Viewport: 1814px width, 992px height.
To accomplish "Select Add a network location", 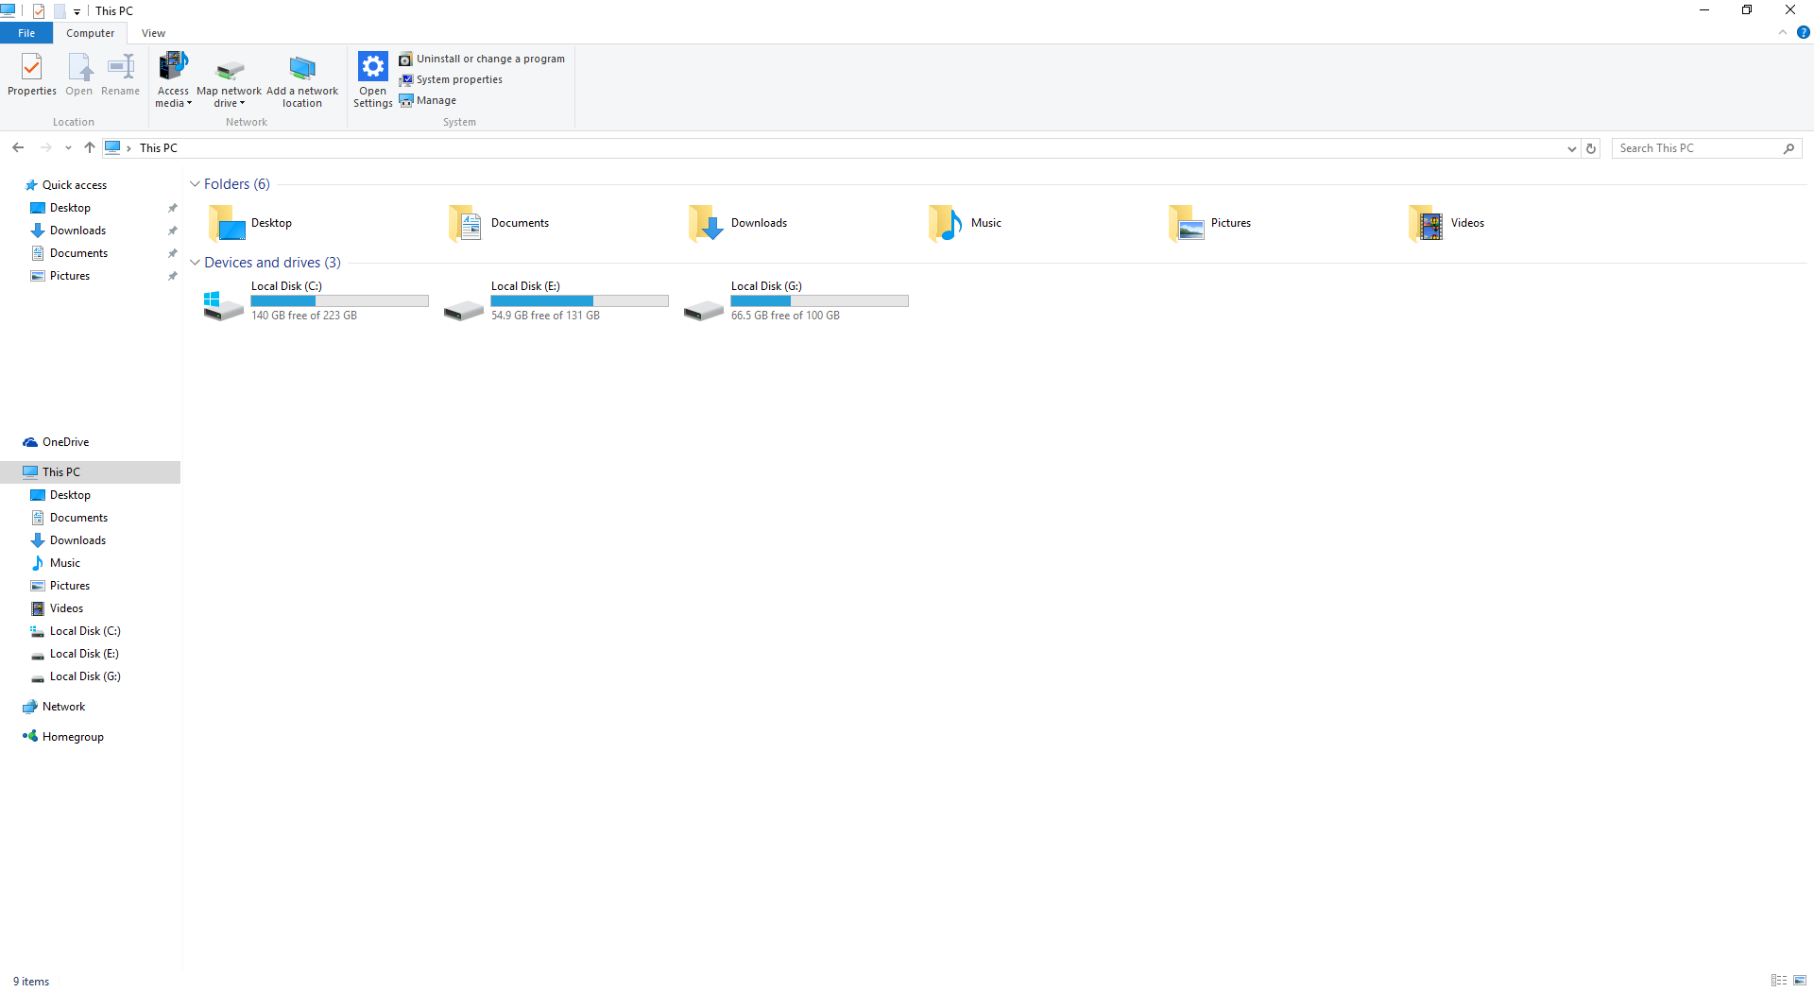I will [x=302, y=81].
